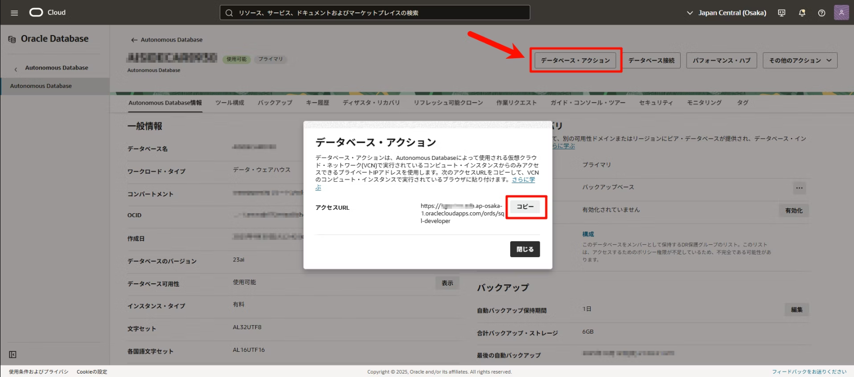Switch to the バックアップ tab

coord(275,103)
